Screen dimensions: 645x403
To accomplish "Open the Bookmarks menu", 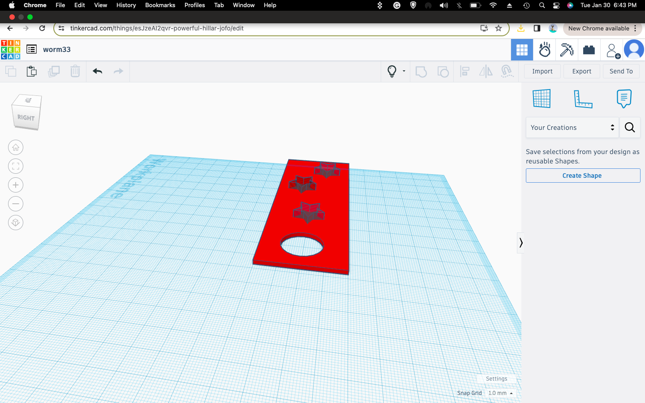I will pos(160,5).
